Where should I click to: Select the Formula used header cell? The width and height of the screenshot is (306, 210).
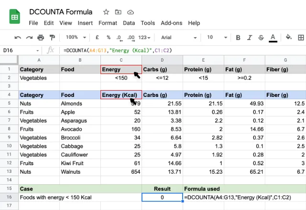[x=244, y=189]
